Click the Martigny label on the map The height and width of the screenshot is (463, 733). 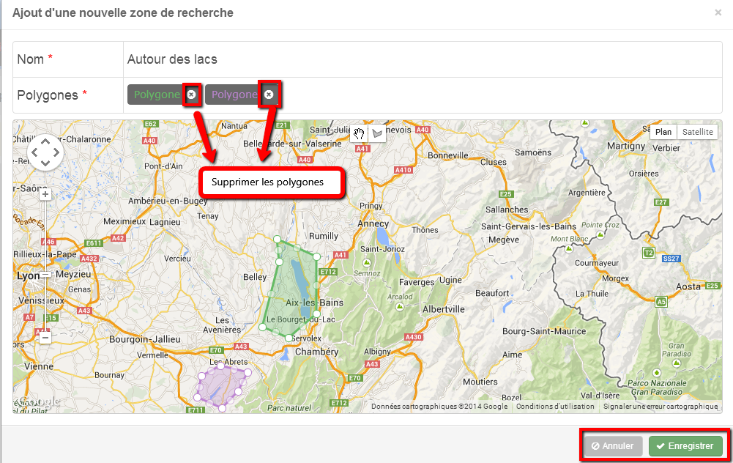626,146
